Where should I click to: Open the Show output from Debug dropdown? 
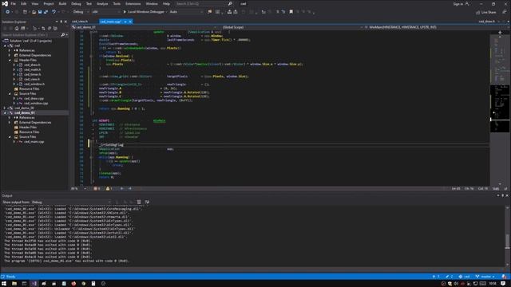pos(71,202)
